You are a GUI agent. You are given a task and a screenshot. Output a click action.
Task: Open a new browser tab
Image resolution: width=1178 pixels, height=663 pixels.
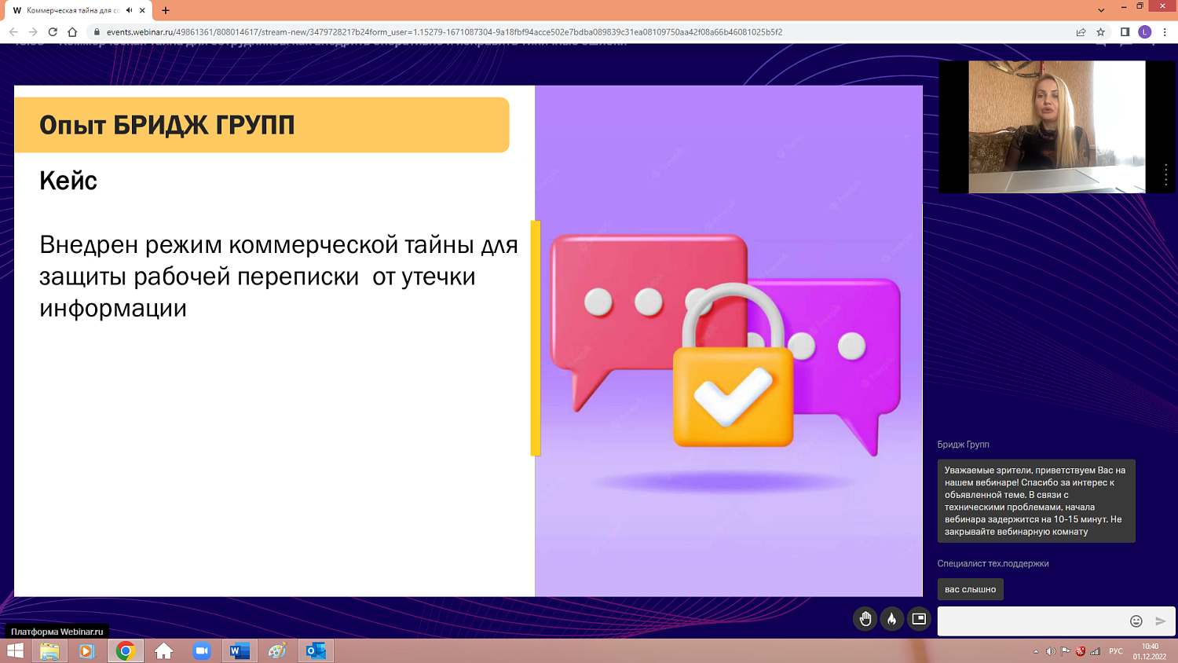[166, 10]
